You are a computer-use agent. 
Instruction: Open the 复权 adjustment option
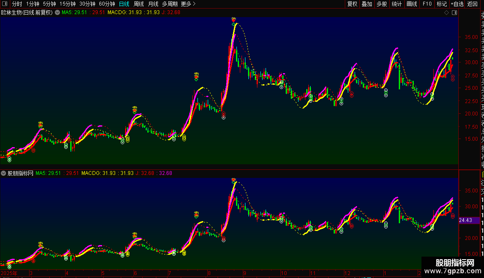(x=352, y=4)
